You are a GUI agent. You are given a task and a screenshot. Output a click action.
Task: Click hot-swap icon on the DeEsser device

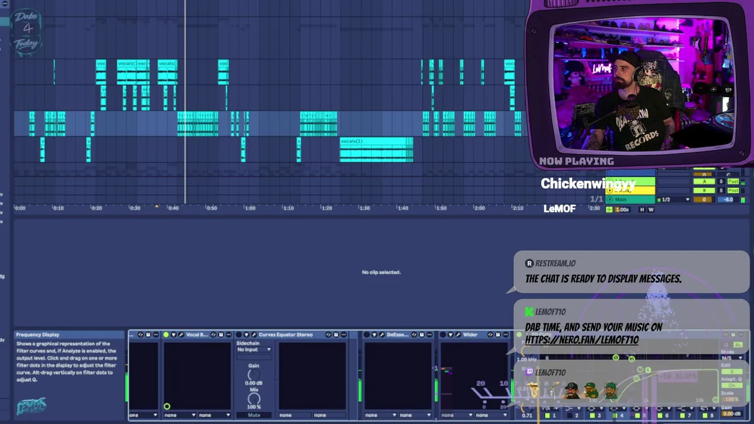tap(414, 334)
